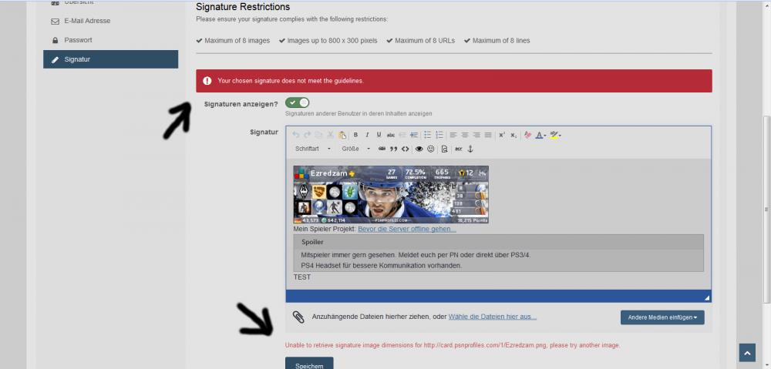Center-align the signature text
This screenshot has height=369, width=771.
(465, 135)
